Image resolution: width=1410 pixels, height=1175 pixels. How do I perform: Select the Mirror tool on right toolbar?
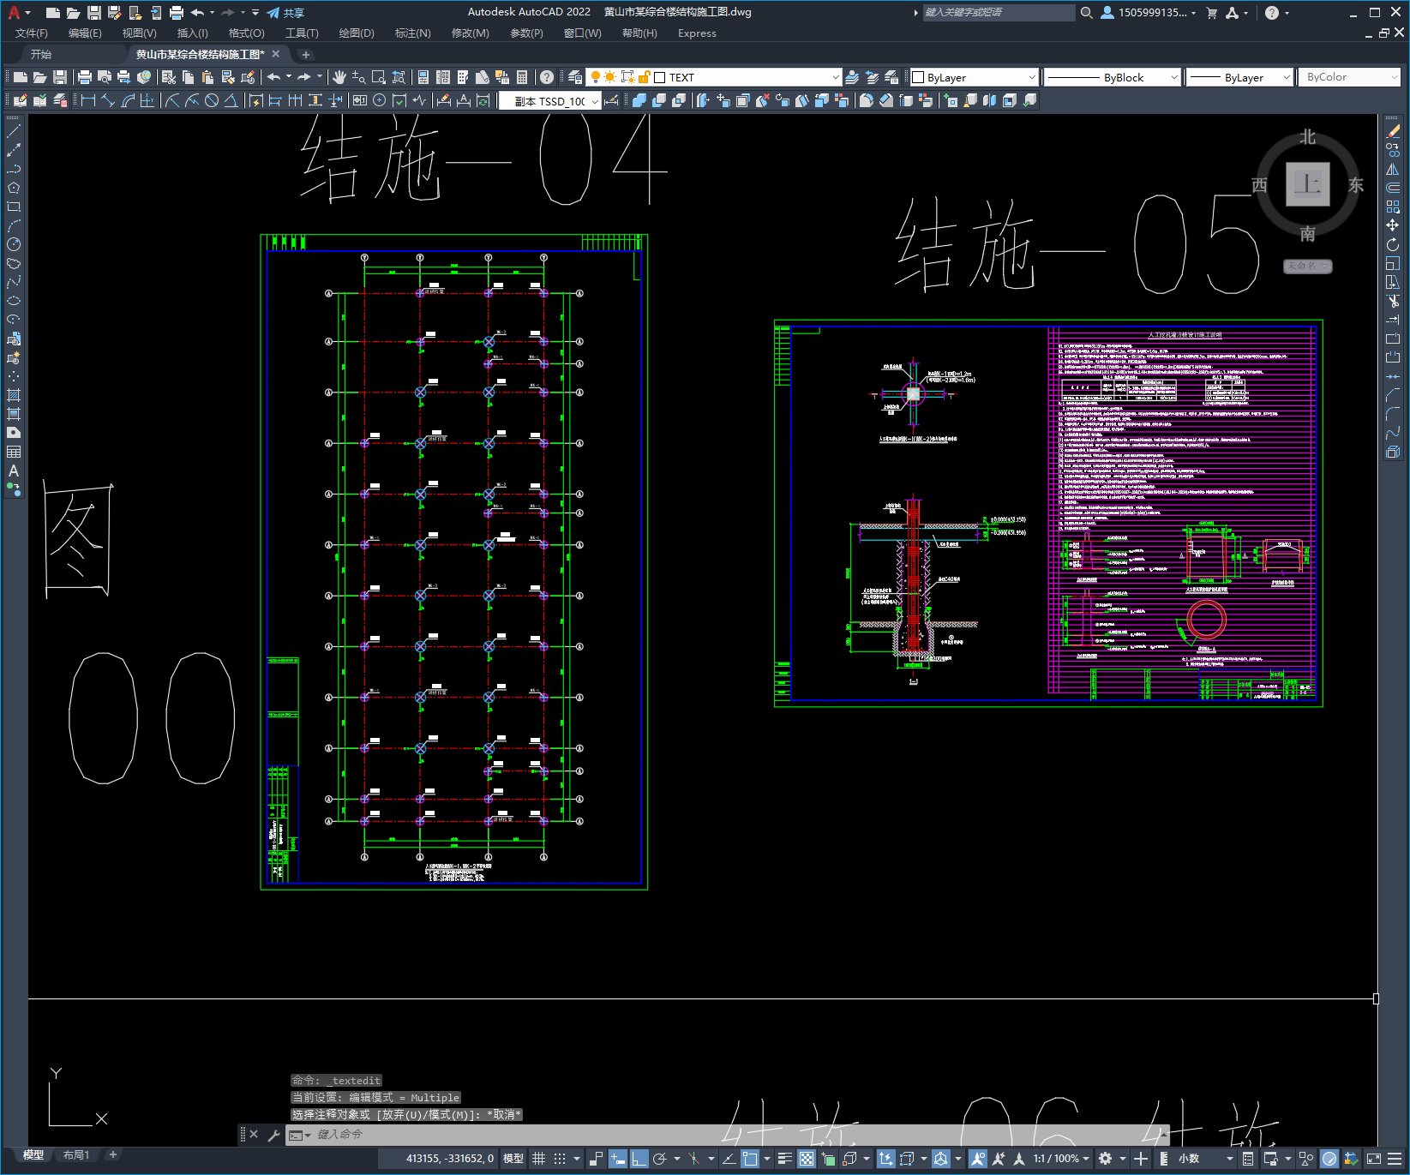[x=1393, y=169]
